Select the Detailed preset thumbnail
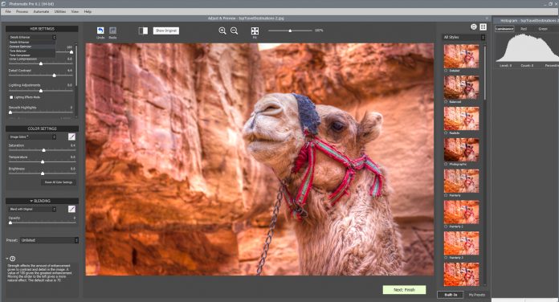 click(x=461, y=56)
